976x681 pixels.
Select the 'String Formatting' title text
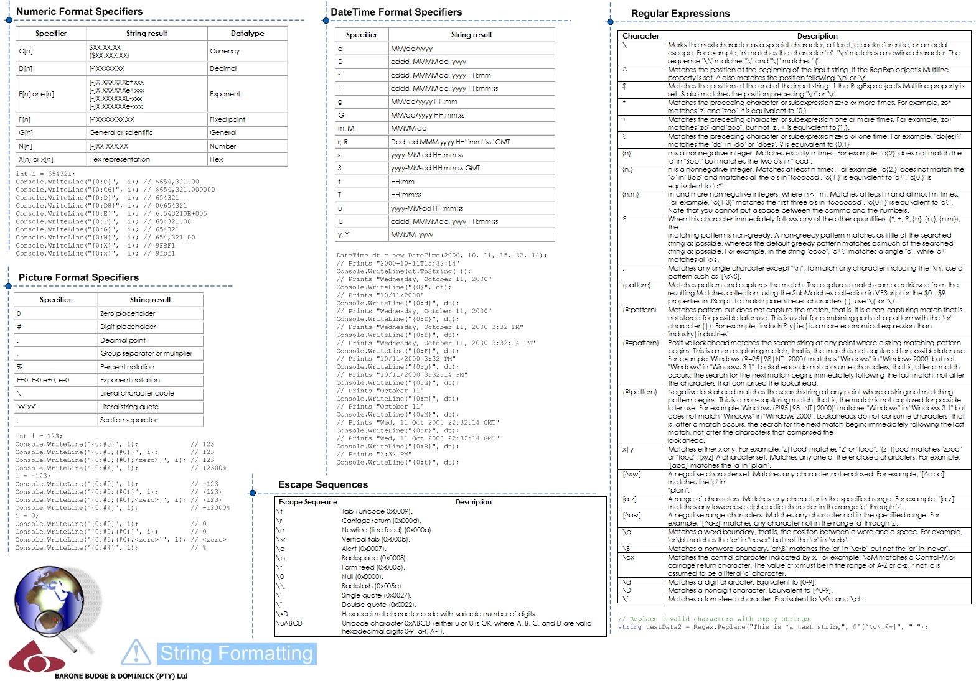click(x=237, y=654)
